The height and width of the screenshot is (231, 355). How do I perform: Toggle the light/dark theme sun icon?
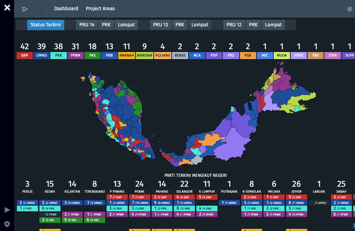(x=349, y=9)
